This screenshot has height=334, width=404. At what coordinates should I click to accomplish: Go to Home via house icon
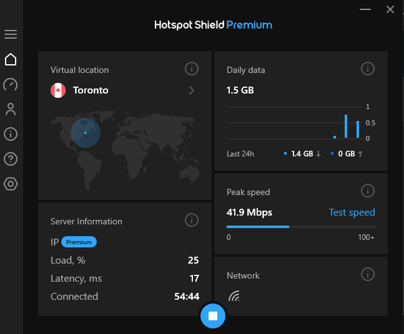(x=11, y=60)
